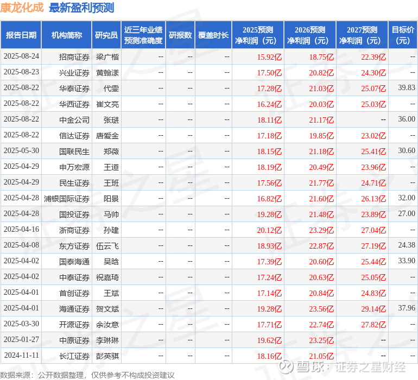
Task: Select the 目标价 column header
Action: [x=403, y=35]
